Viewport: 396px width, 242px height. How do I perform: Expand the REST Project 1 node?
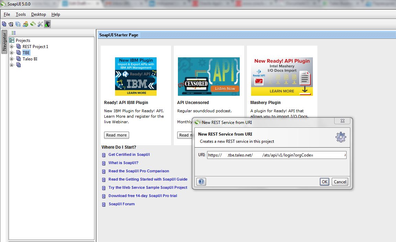(12, 47)
